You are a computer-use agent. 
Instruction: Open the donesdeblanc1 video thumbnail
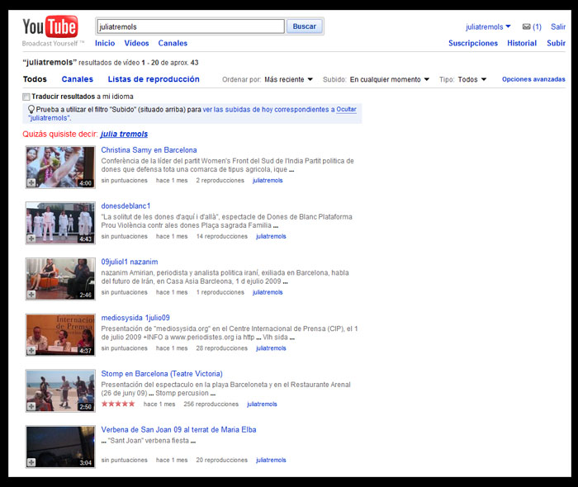(x=60, y=223)
